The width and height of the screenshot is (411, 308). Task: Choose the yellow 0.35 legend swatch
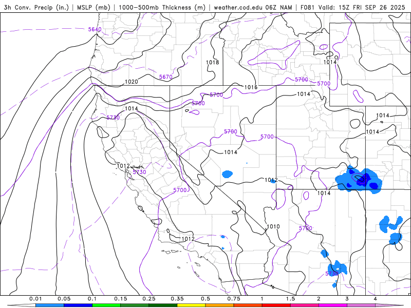click(191, 305)
